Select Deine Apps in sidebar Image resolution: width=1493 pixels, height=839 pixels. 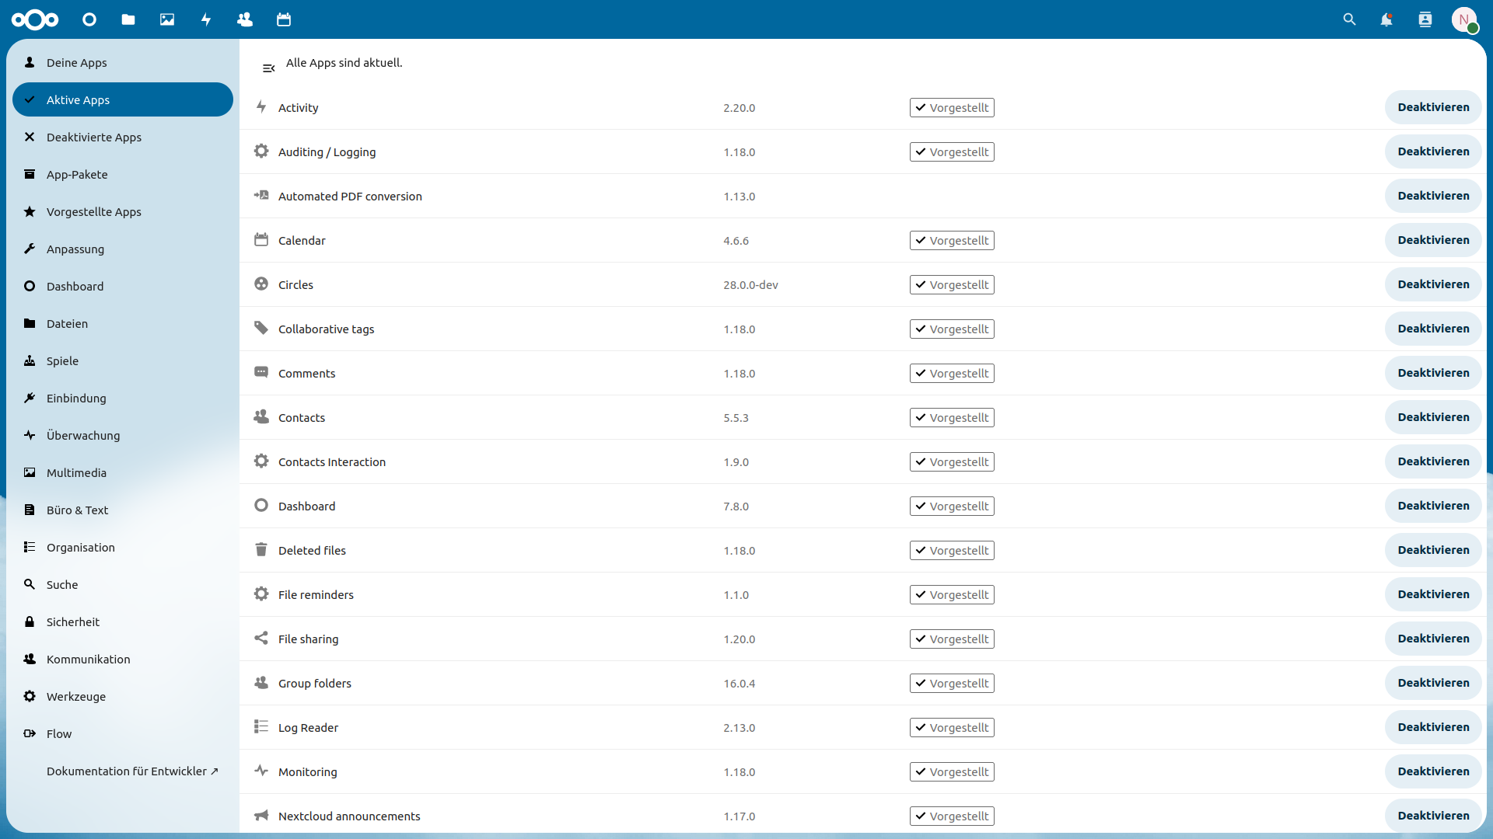[123, 62]
